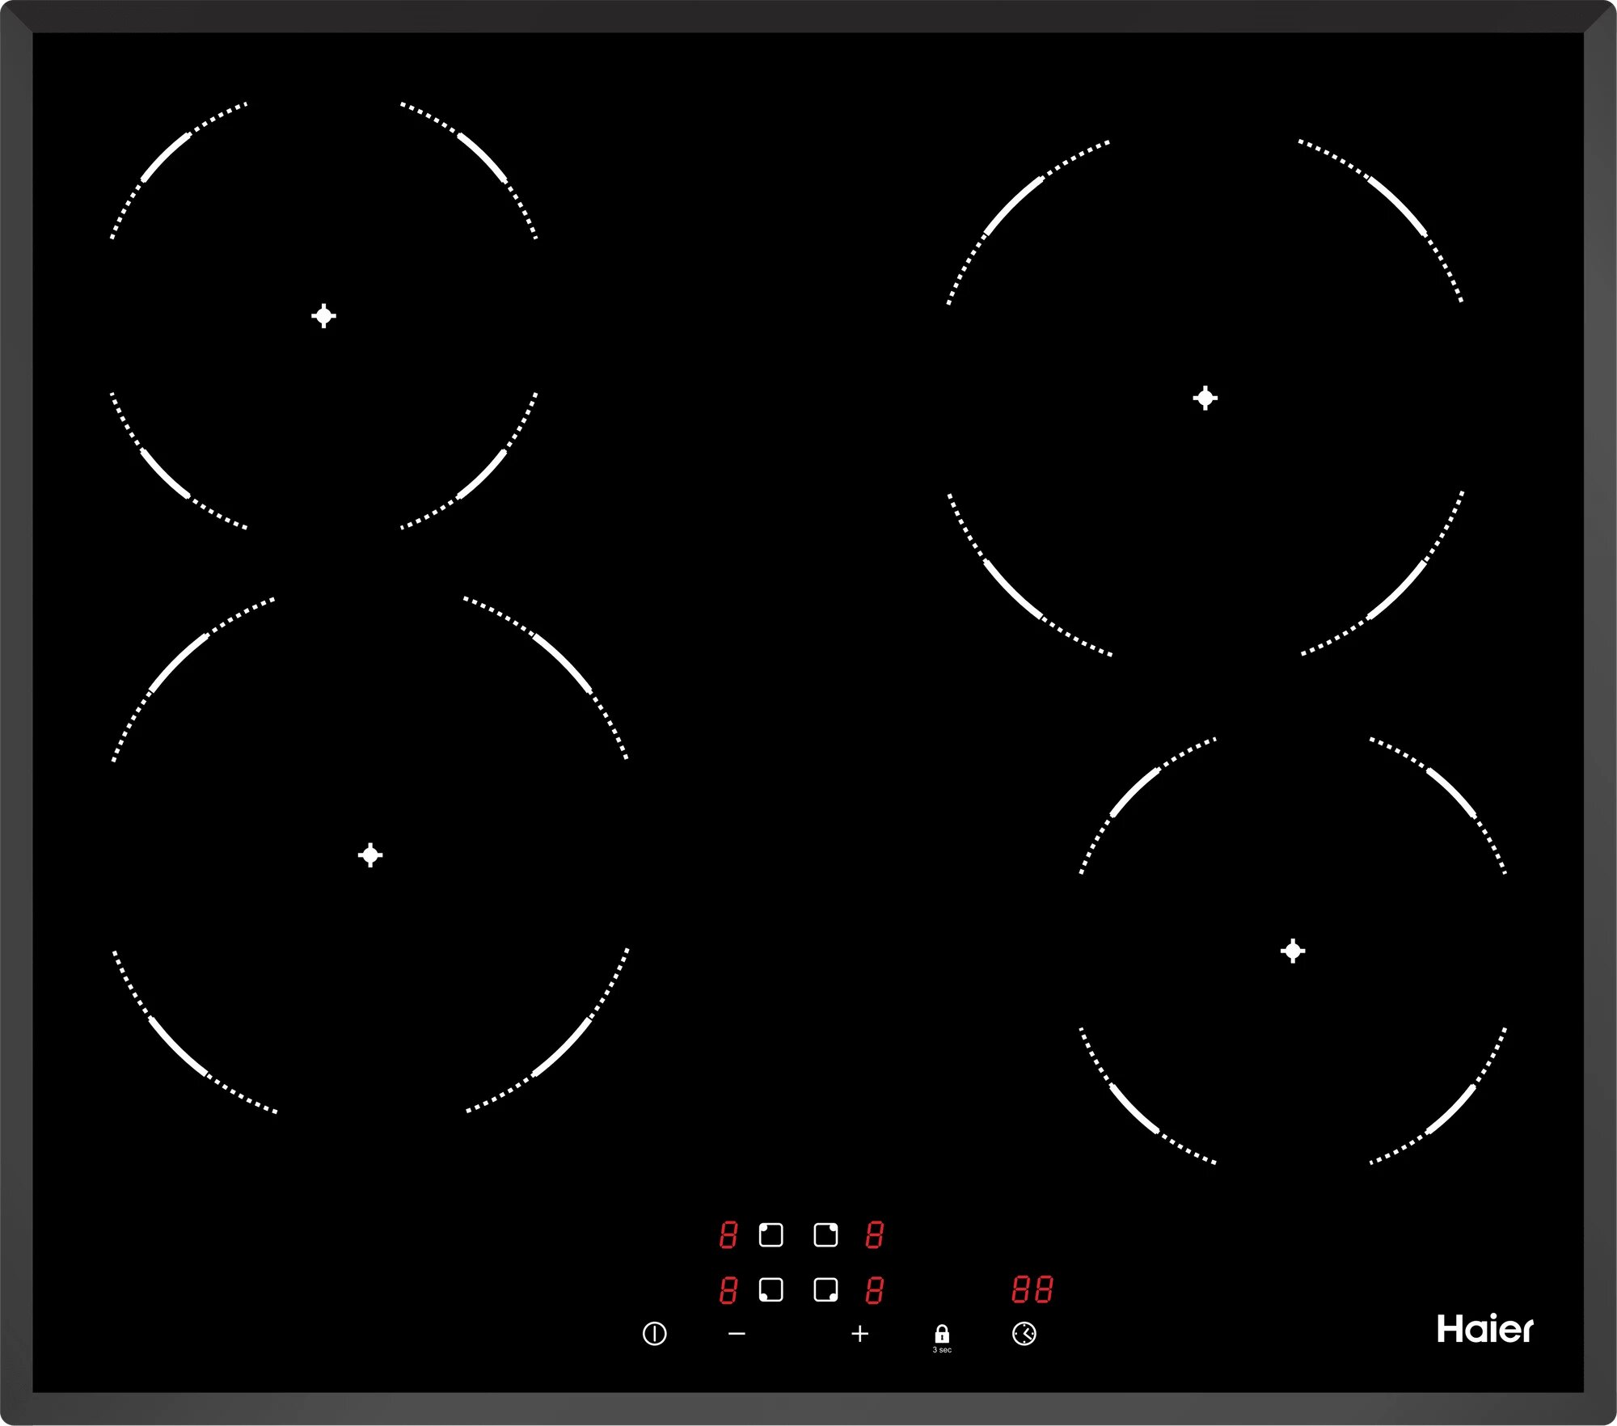Click the "3 sec" label under lock
Image resolution: width=1617 pixels, height=1426 pixels.
coord(942,1350)
